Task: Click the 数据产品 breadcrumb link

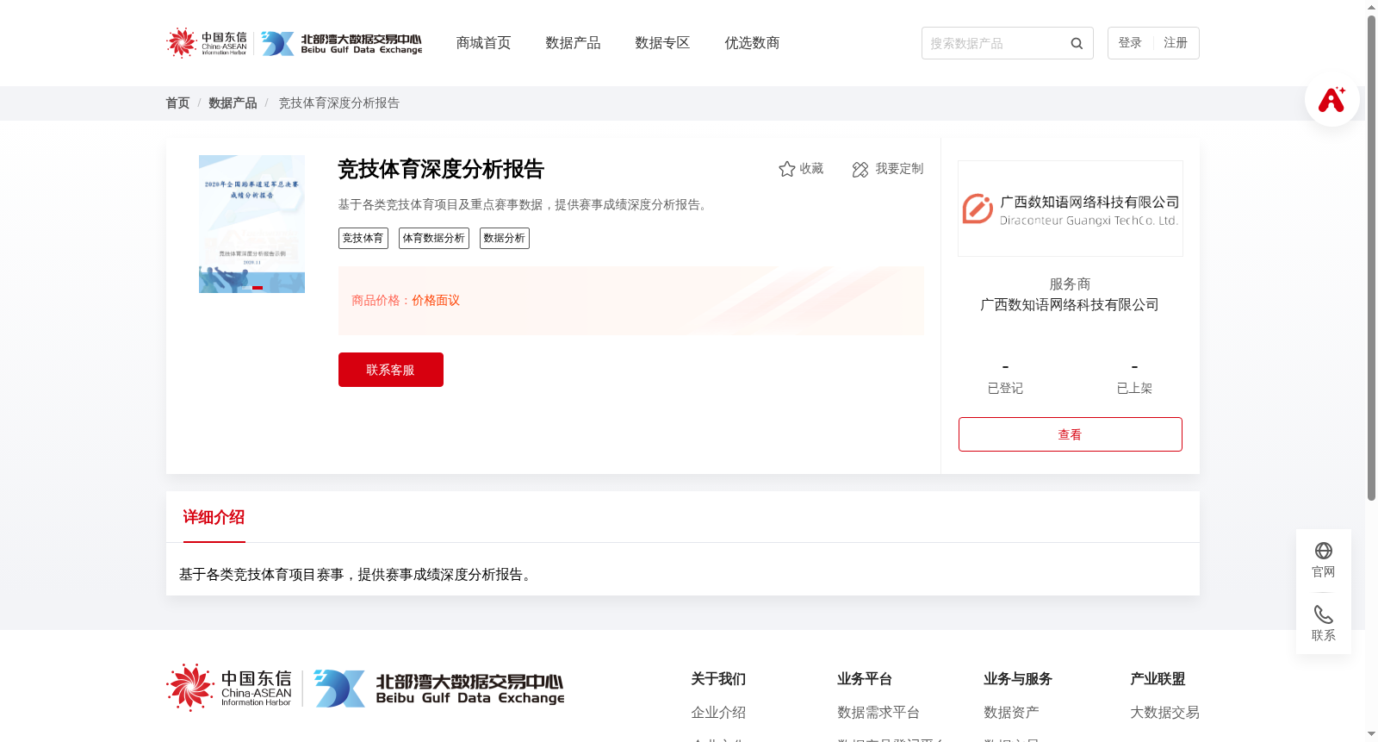Action: (x=233, y=103)
